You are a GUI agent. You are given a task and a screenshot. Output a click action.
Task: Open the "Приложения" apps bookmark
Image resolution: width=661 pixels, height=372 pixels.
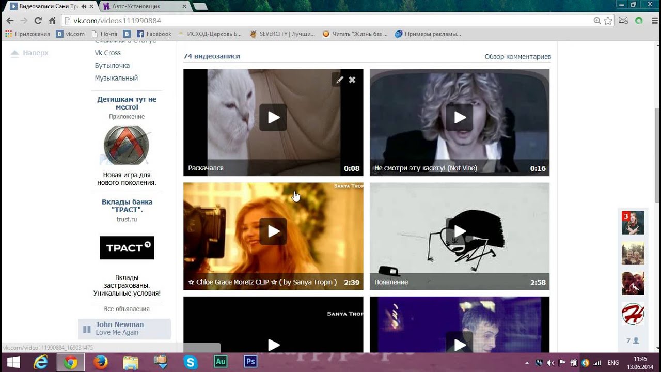[27, 34]
